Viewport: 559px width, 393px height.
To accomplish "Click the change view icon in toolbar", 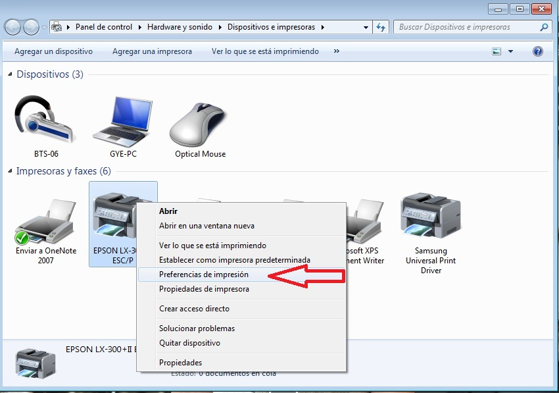I will point(497,51).
